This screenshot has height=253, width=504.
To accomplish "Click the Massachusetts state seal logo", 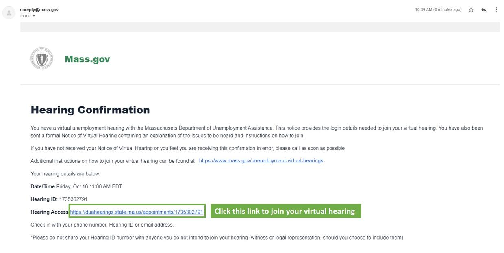I will coord(41,58).
